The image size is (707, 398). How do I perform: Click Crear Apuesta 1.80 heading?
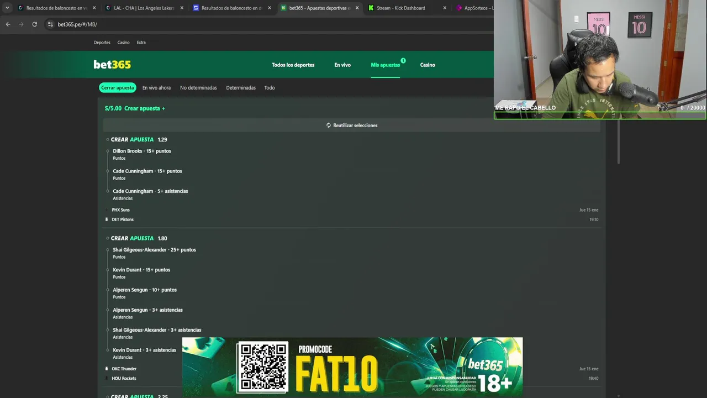[x=139, y=238]
